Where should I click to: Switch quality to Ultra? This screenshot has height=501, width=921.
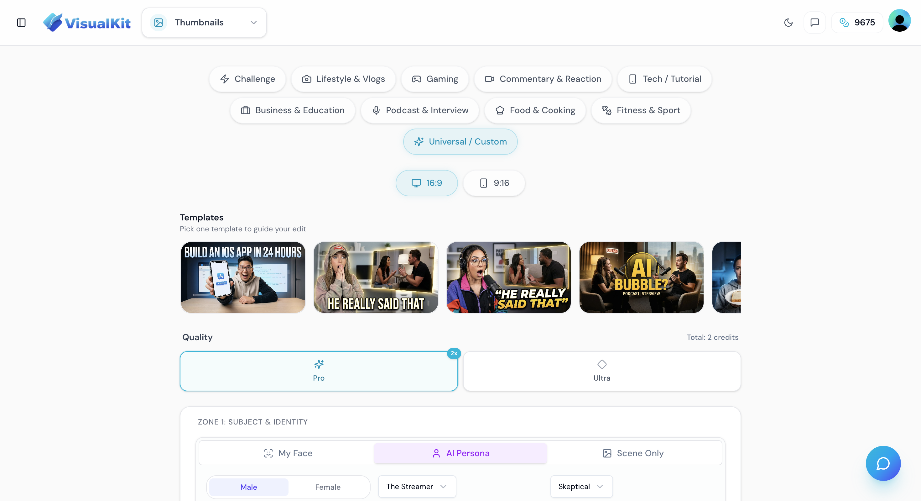(601, 371)
